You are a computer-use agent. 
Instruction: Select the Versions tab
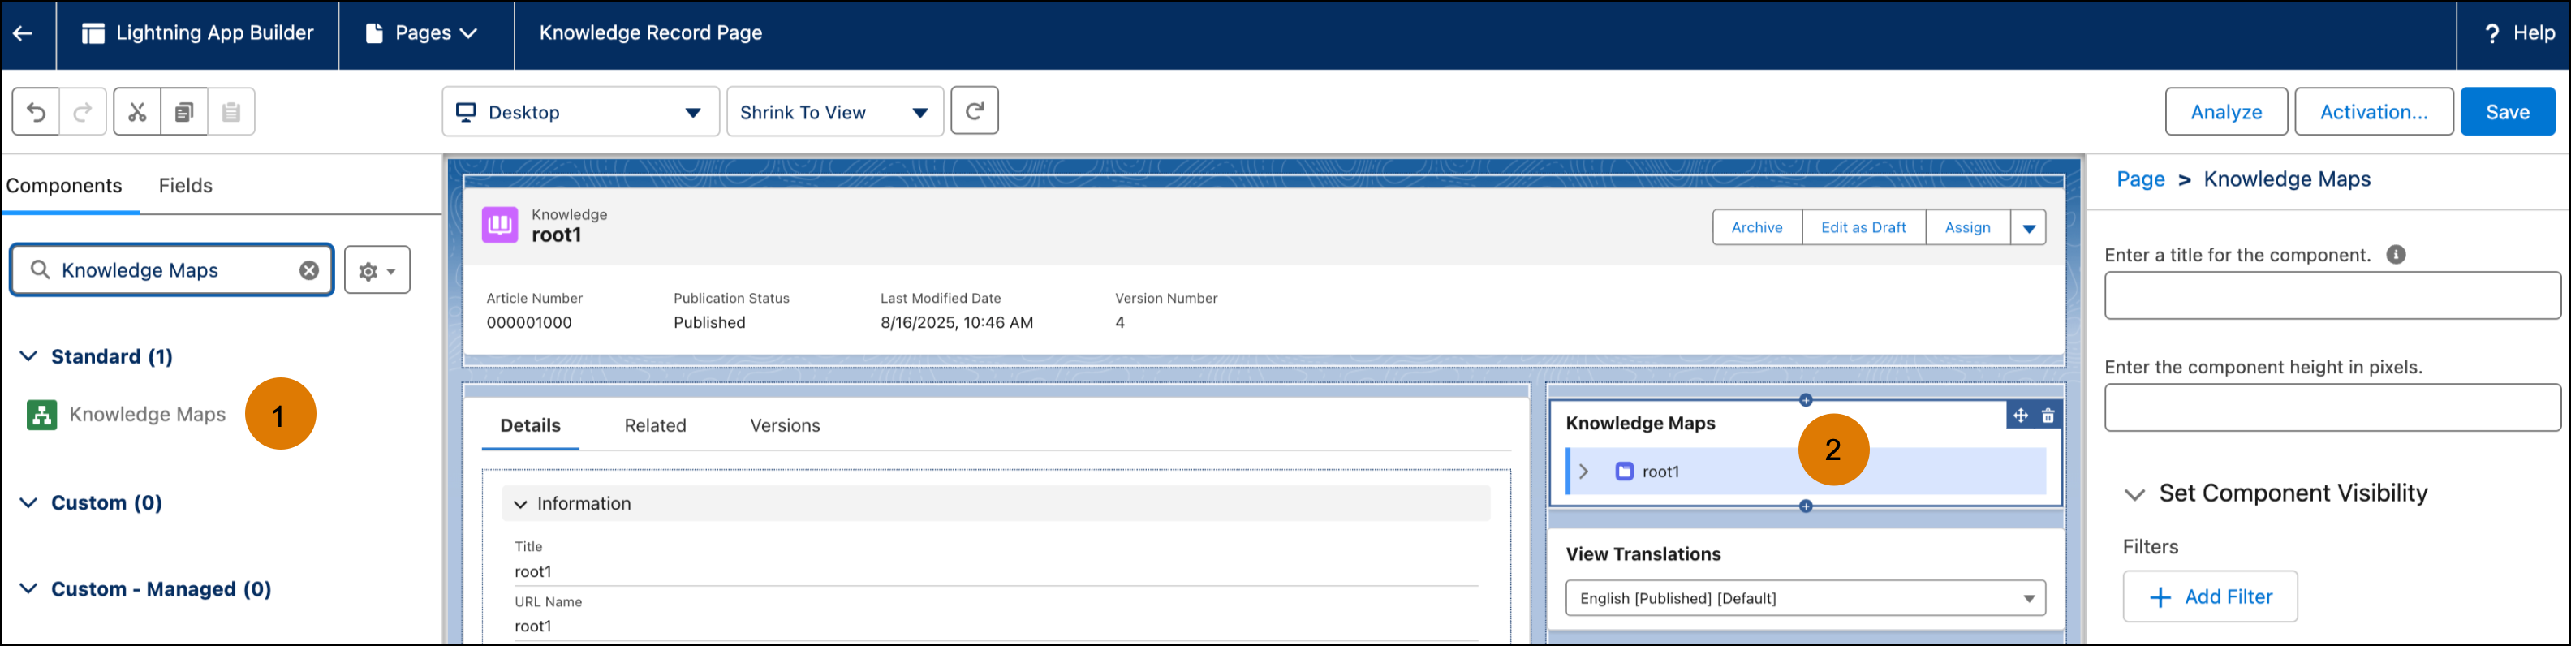click(785, 425)
